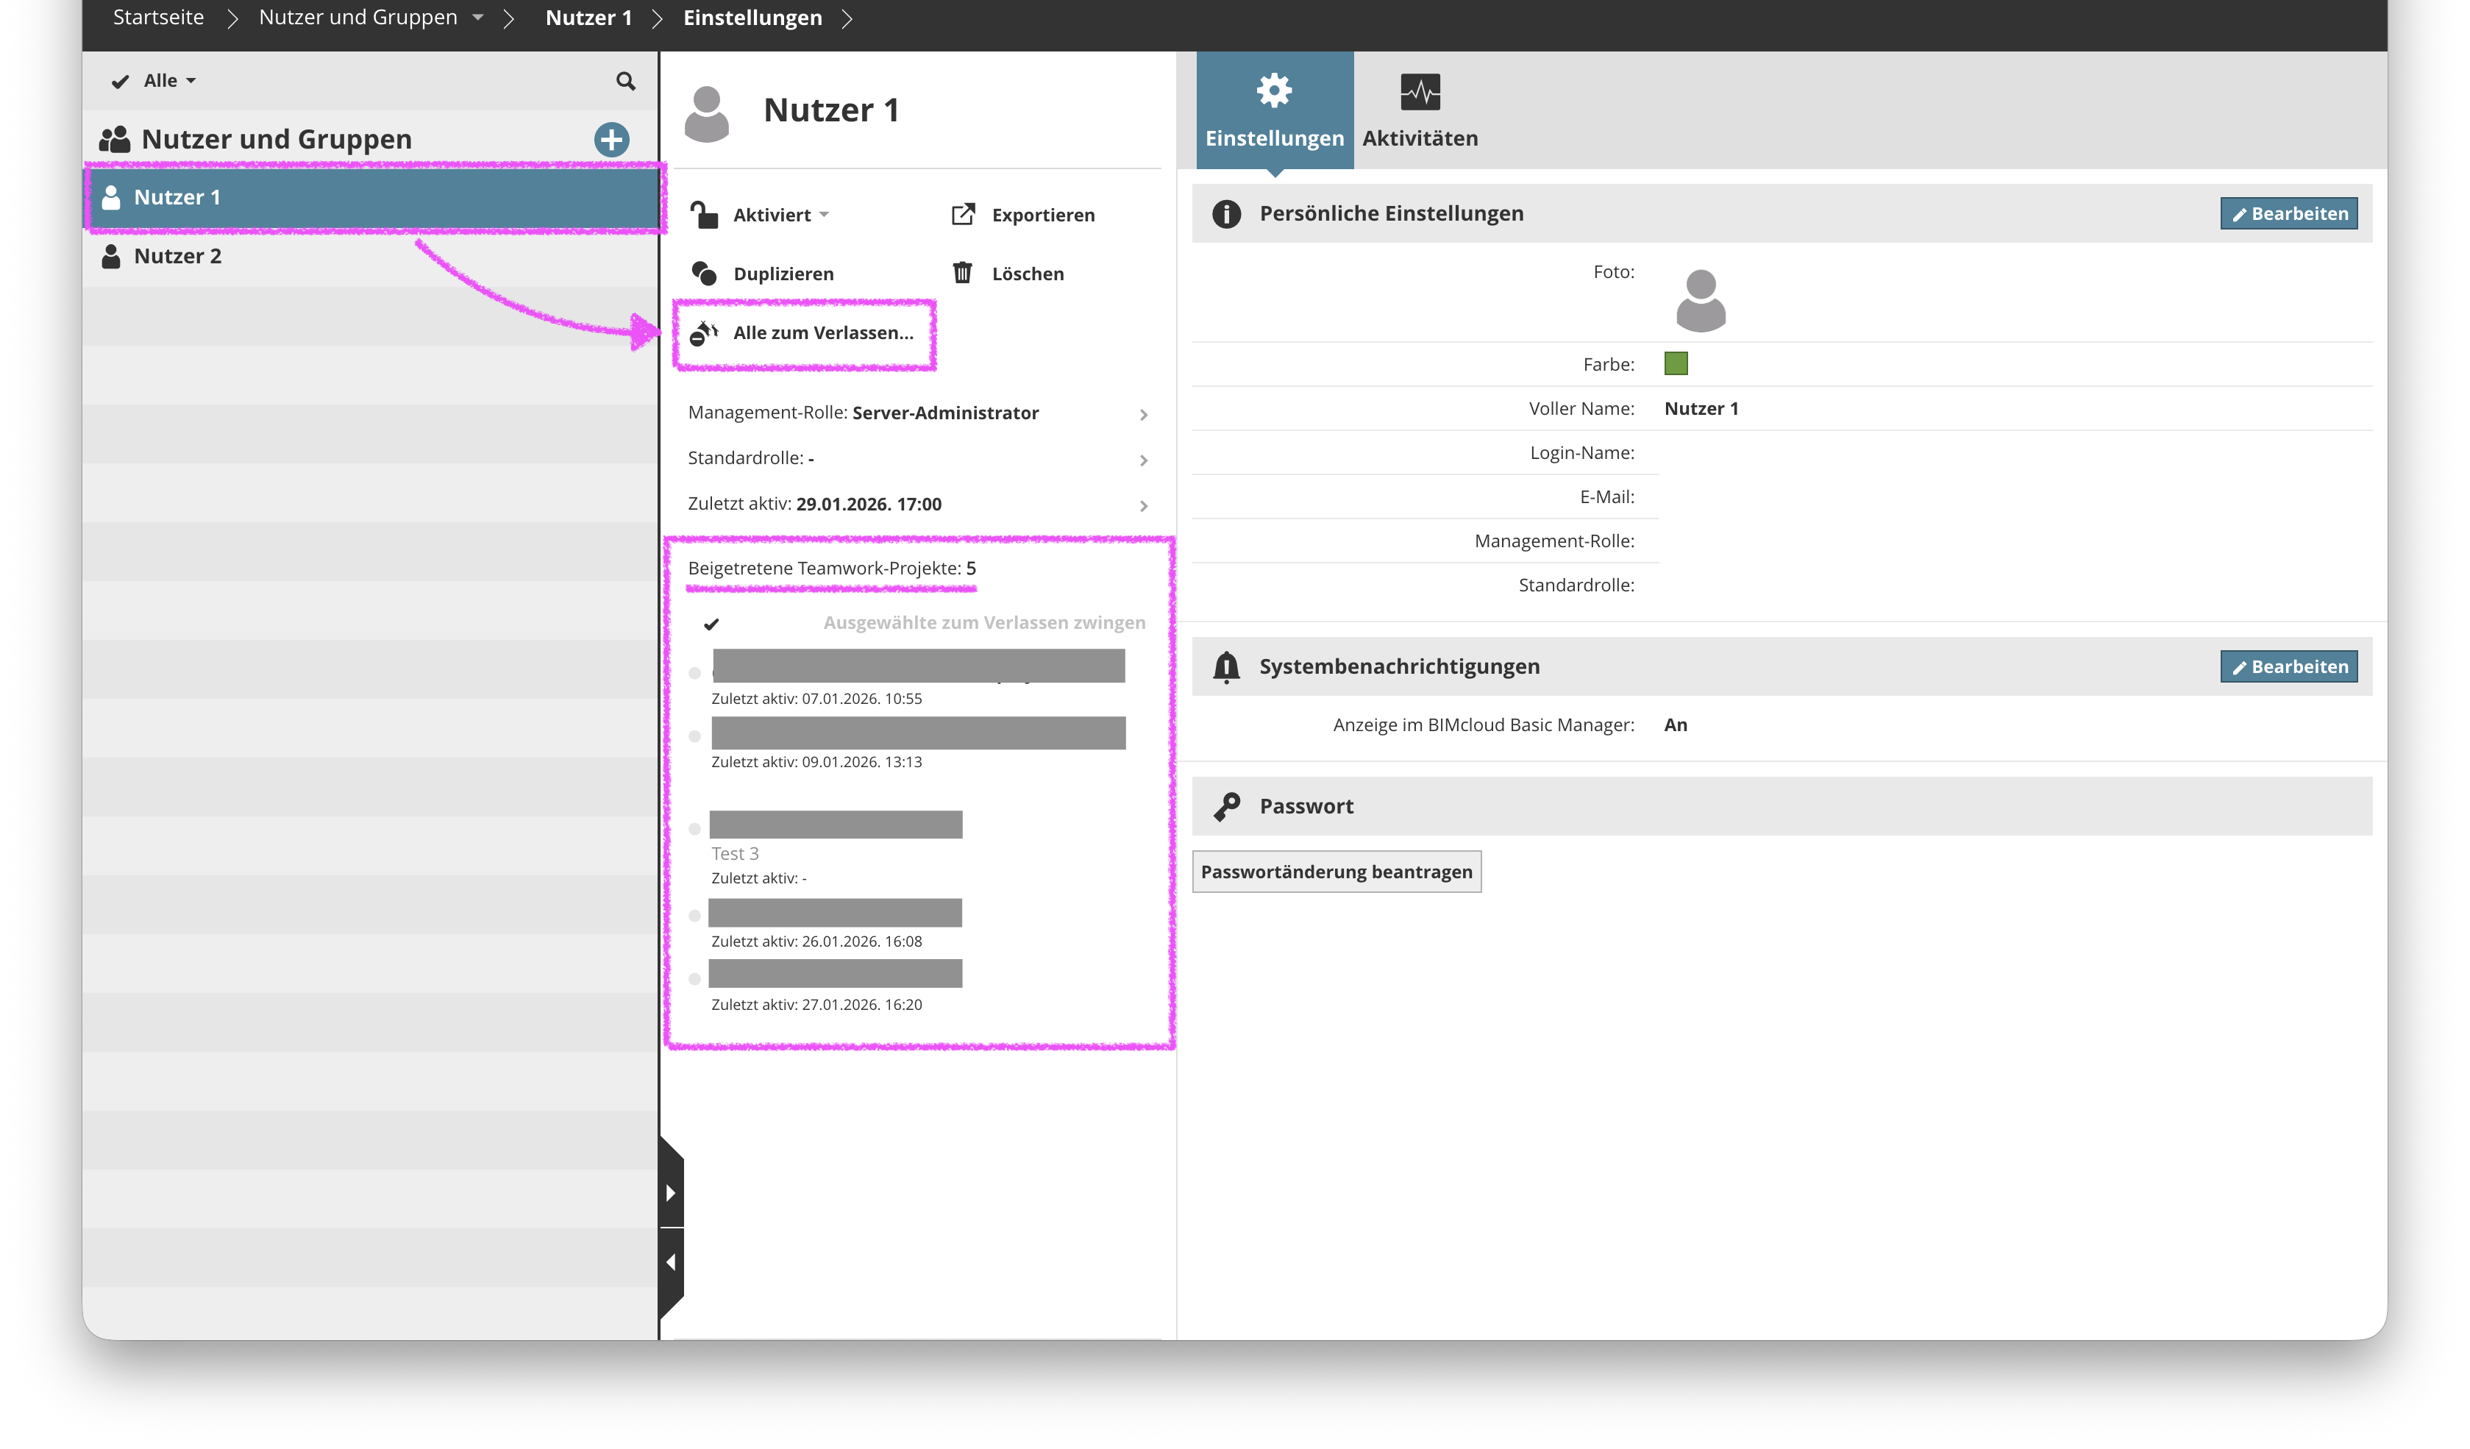2470x1449 pixels.
Task: Select Nutzer 2 in the user list
Action: pos(371,256)
